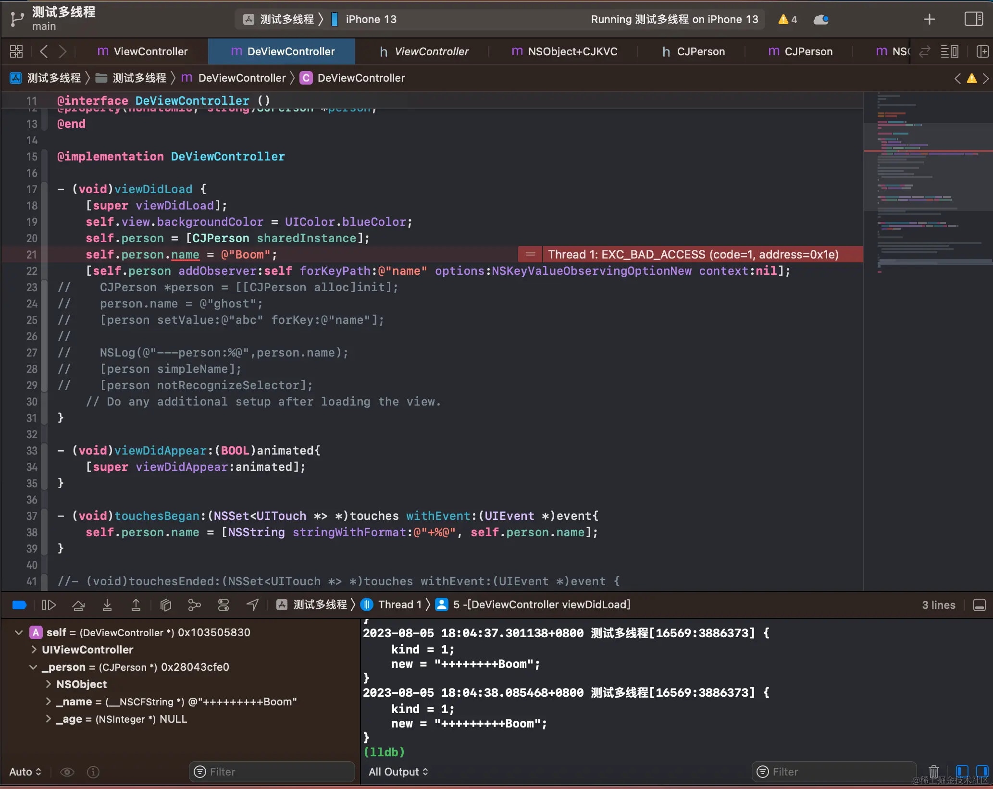Open the source control branch icon
This screenshot has height=789, width=993.
click(17, 19)
